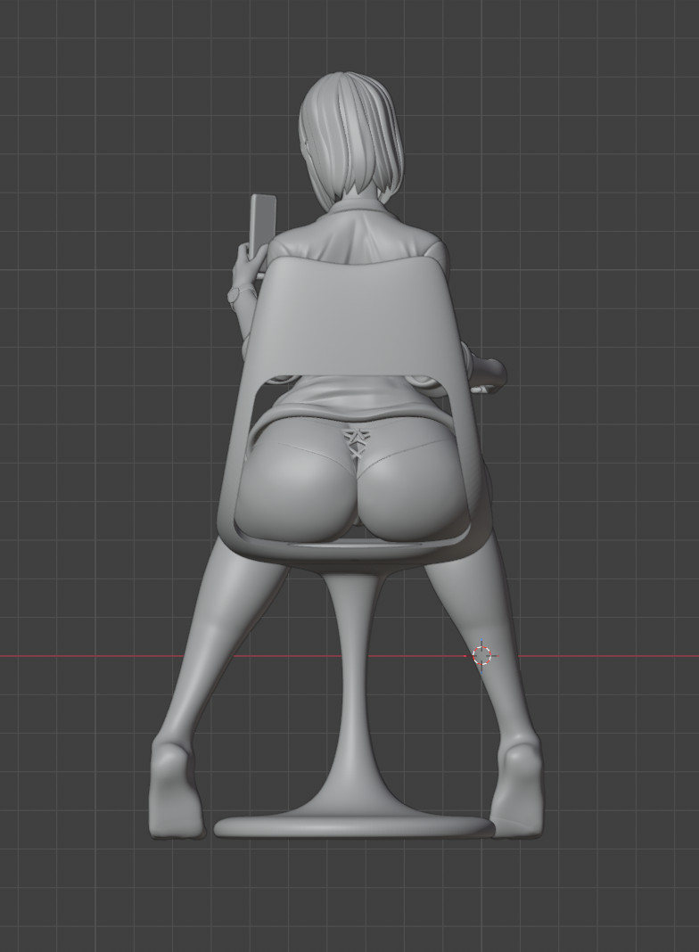The width and height of the screenshot is (699, 952).
Task: Select the chair's round base disc
Action: pos(355,826)
